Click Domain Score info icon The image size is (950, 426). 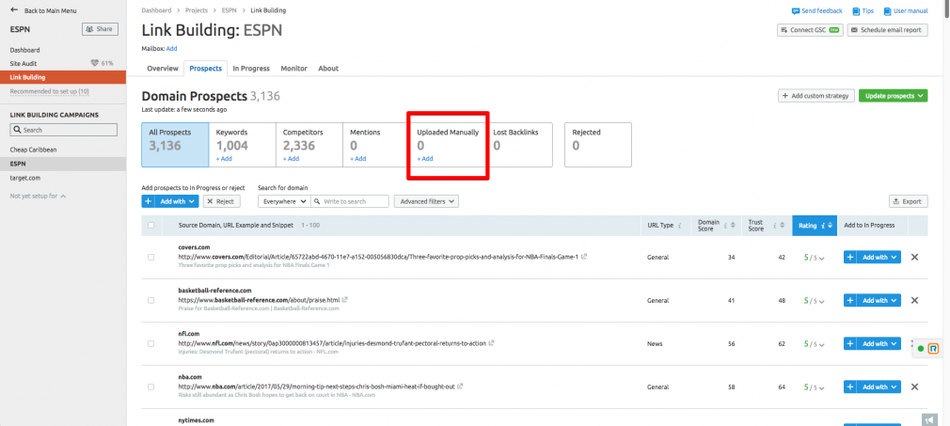(x=726, y=226)
